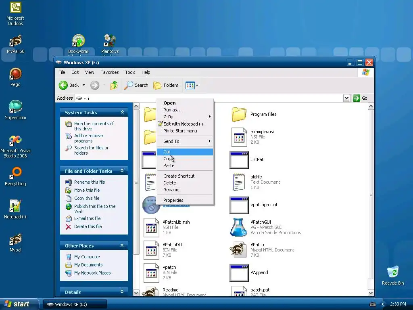Launch the MyPal 68 desktop shortcut
413x310 pixels.
(x=15, y=44)
